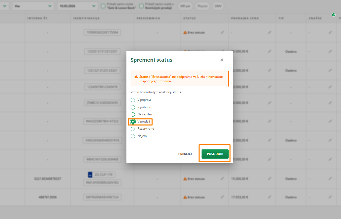This screenshot has width=341, height=219.
Task: Click the Phyron pill button
Action: click(x=203, y=6)
